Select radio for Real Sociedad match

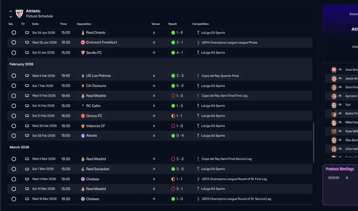[14, 169]
